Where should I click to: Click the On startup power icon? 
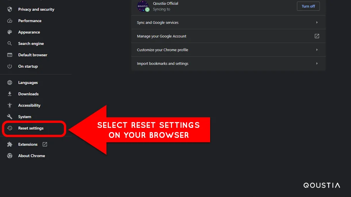point(10,66)
